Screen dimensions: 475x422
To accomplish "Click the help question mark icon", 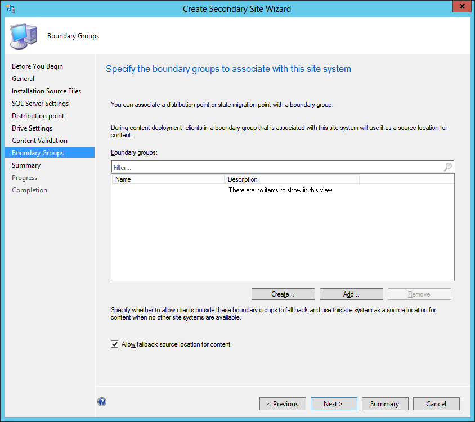I will pyautogui.click(x=102, y=402).
